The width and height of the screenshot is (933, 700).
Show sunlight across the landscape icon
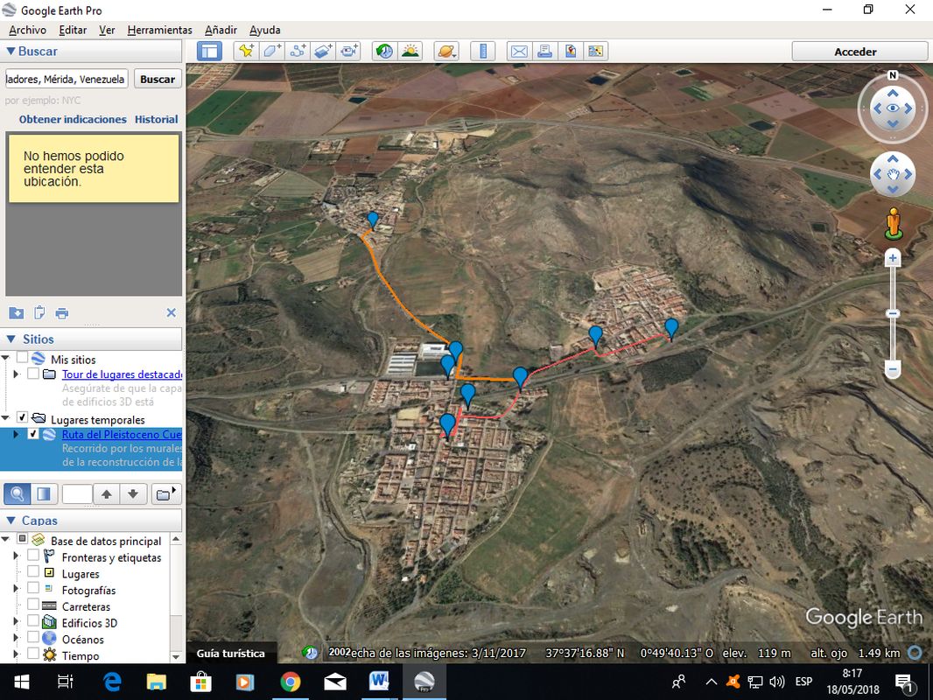[x=410, y=51]
